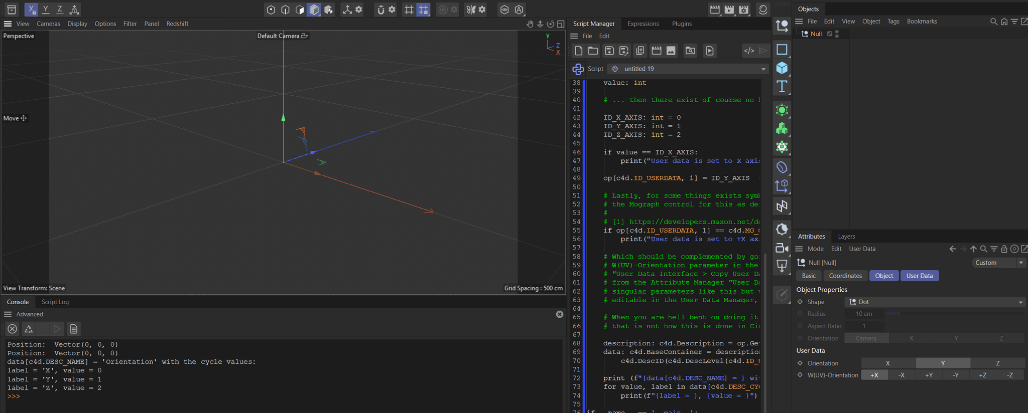
Task: Open viewport hamburger menu
Action: (8, 24)
